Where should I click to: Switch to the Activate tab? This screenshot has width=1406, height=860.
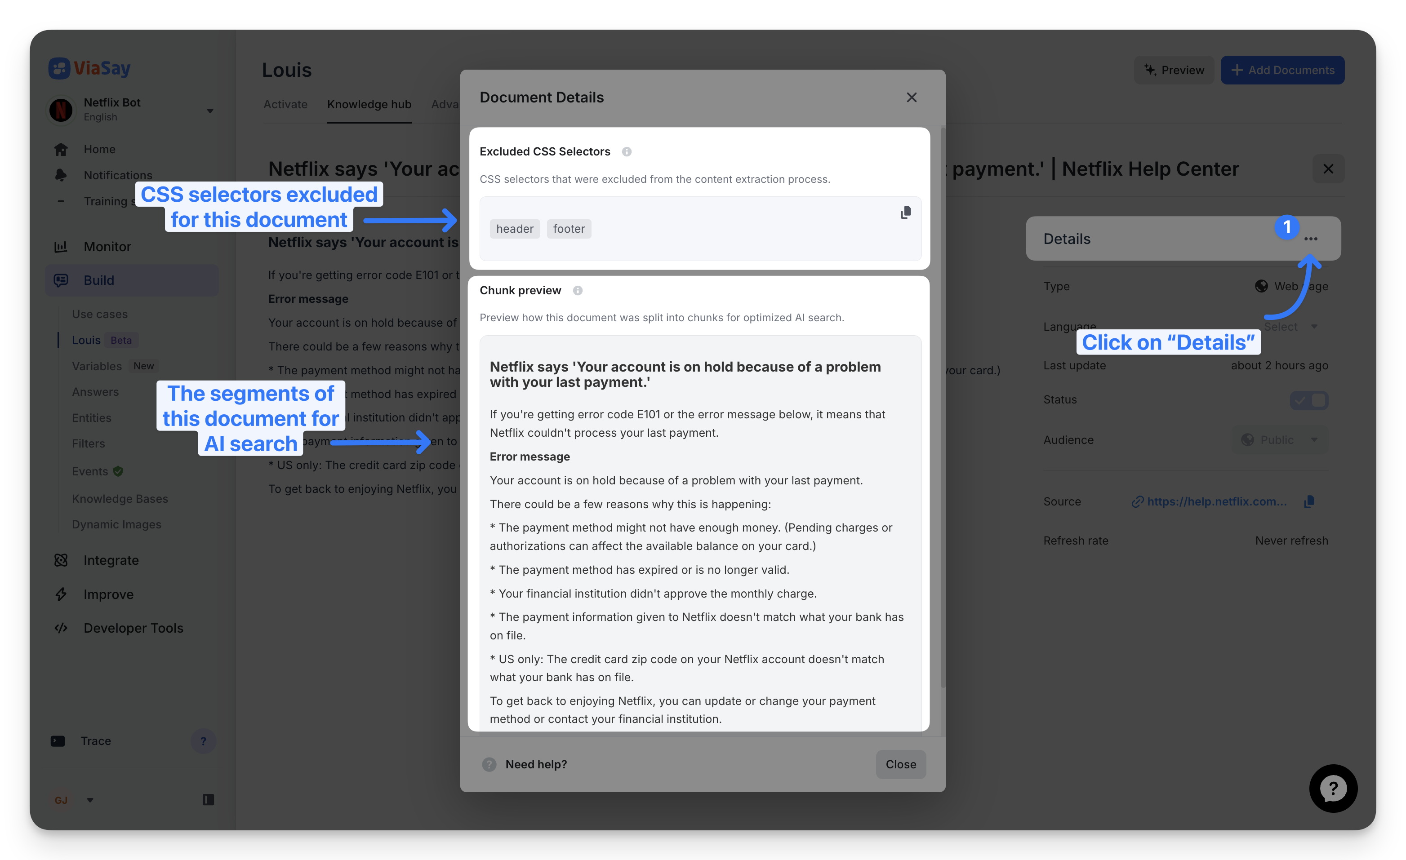point(285,104)
